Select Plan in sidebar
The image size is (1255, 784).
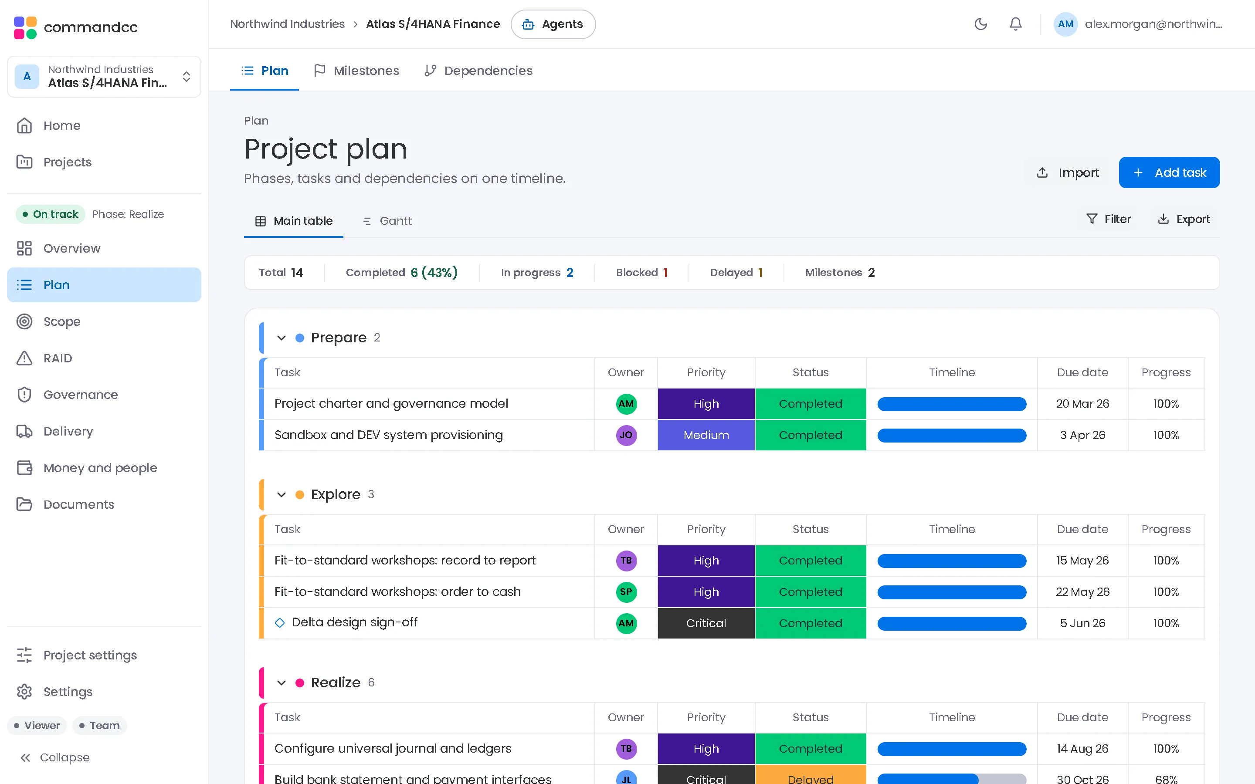[x=104, y=285]
